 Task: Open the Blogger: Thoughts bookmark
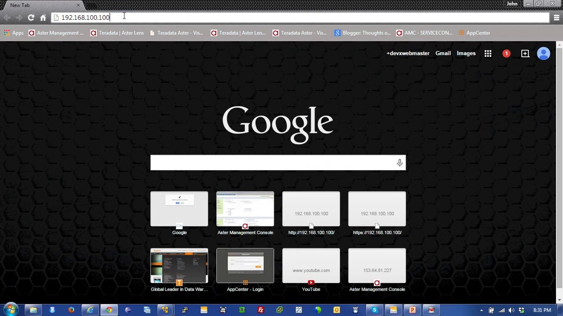tap(362, 33)
